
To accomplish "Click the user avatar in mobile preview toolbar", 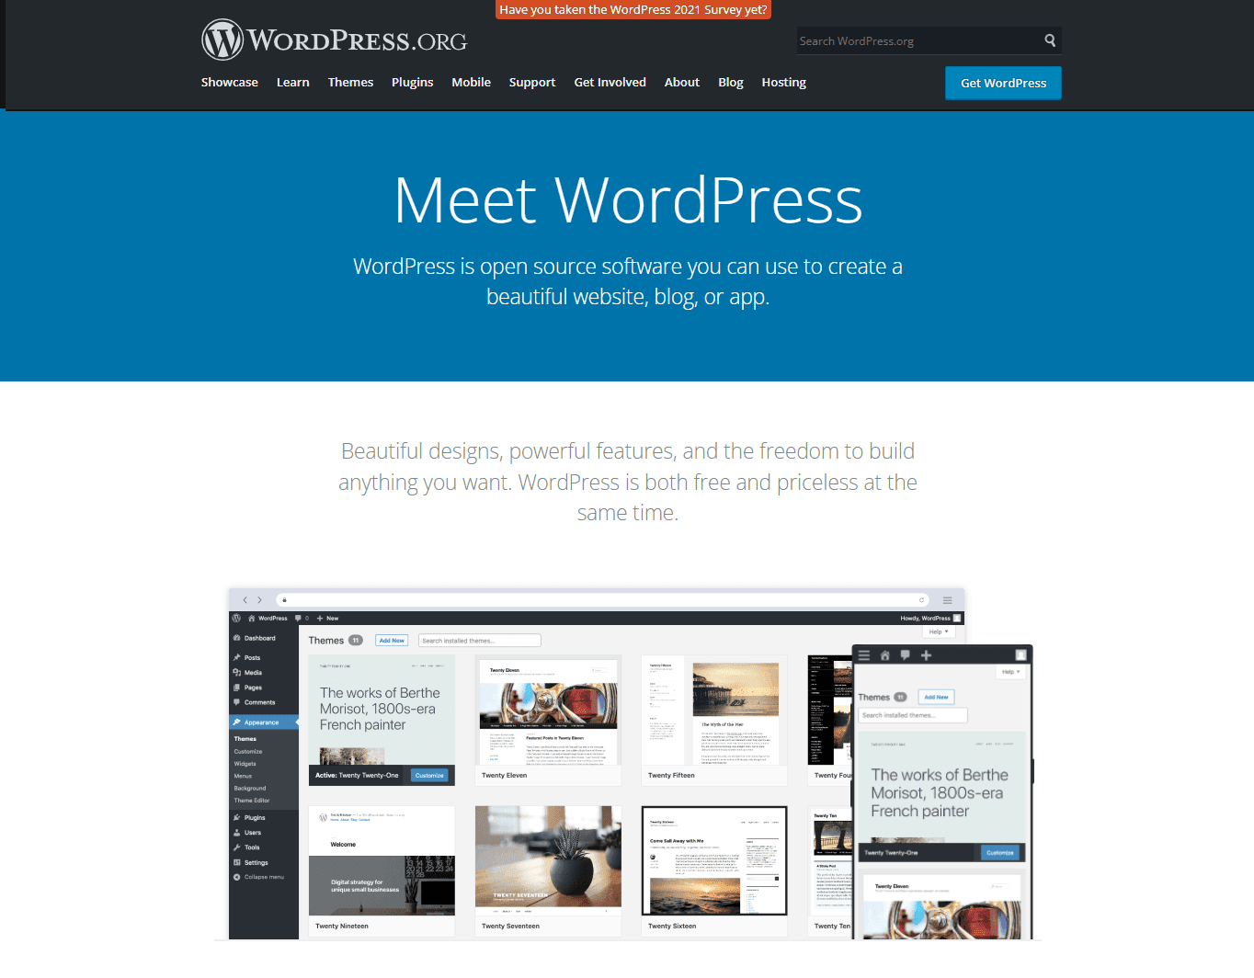I will (x=1020, y=655).
